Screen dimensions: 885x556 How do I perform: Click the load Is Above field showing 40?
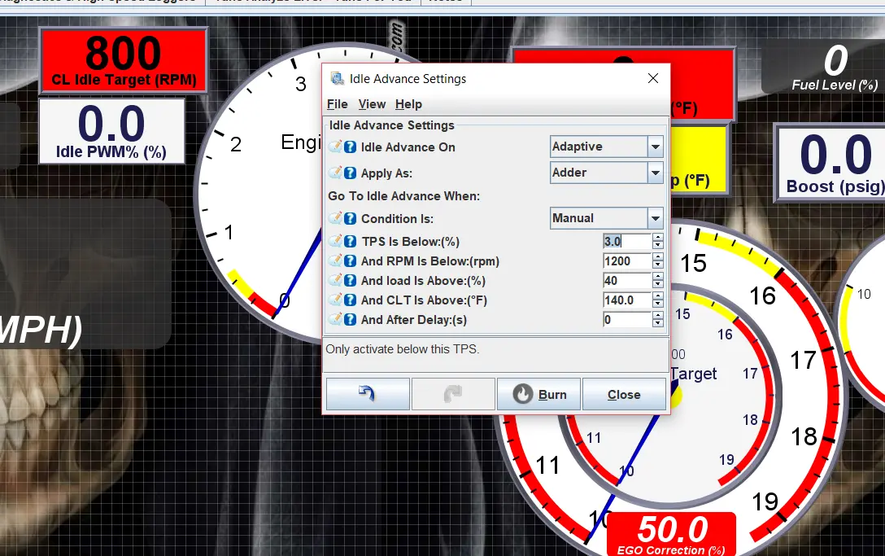(x=627, y=280)
